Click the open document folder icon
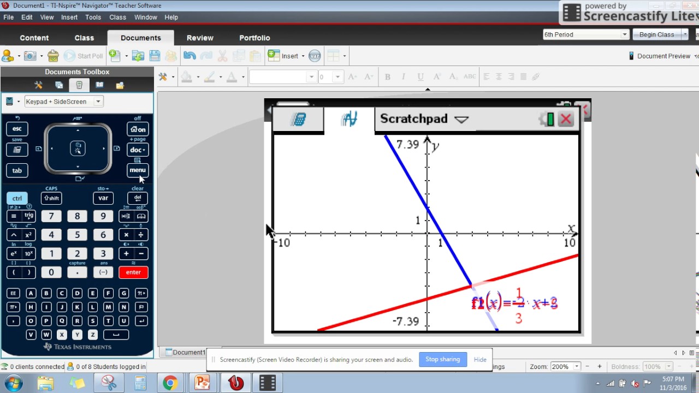The image size is (699, 393). [138, 56]
